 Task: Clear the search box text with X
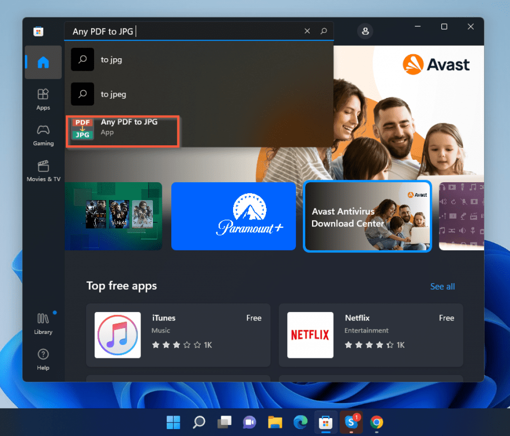tap(307, 31)
